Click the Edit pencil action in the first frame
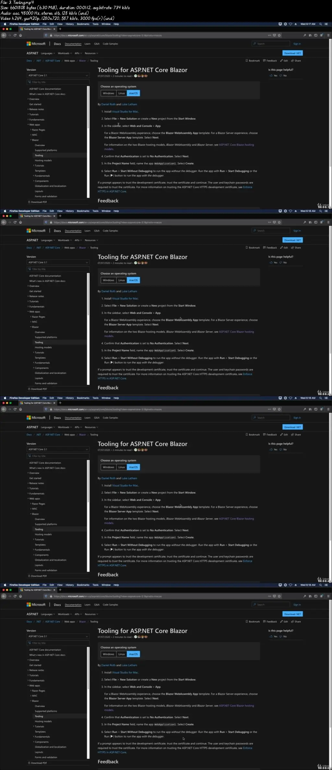The image size is (332, 770). coord(284,60)
